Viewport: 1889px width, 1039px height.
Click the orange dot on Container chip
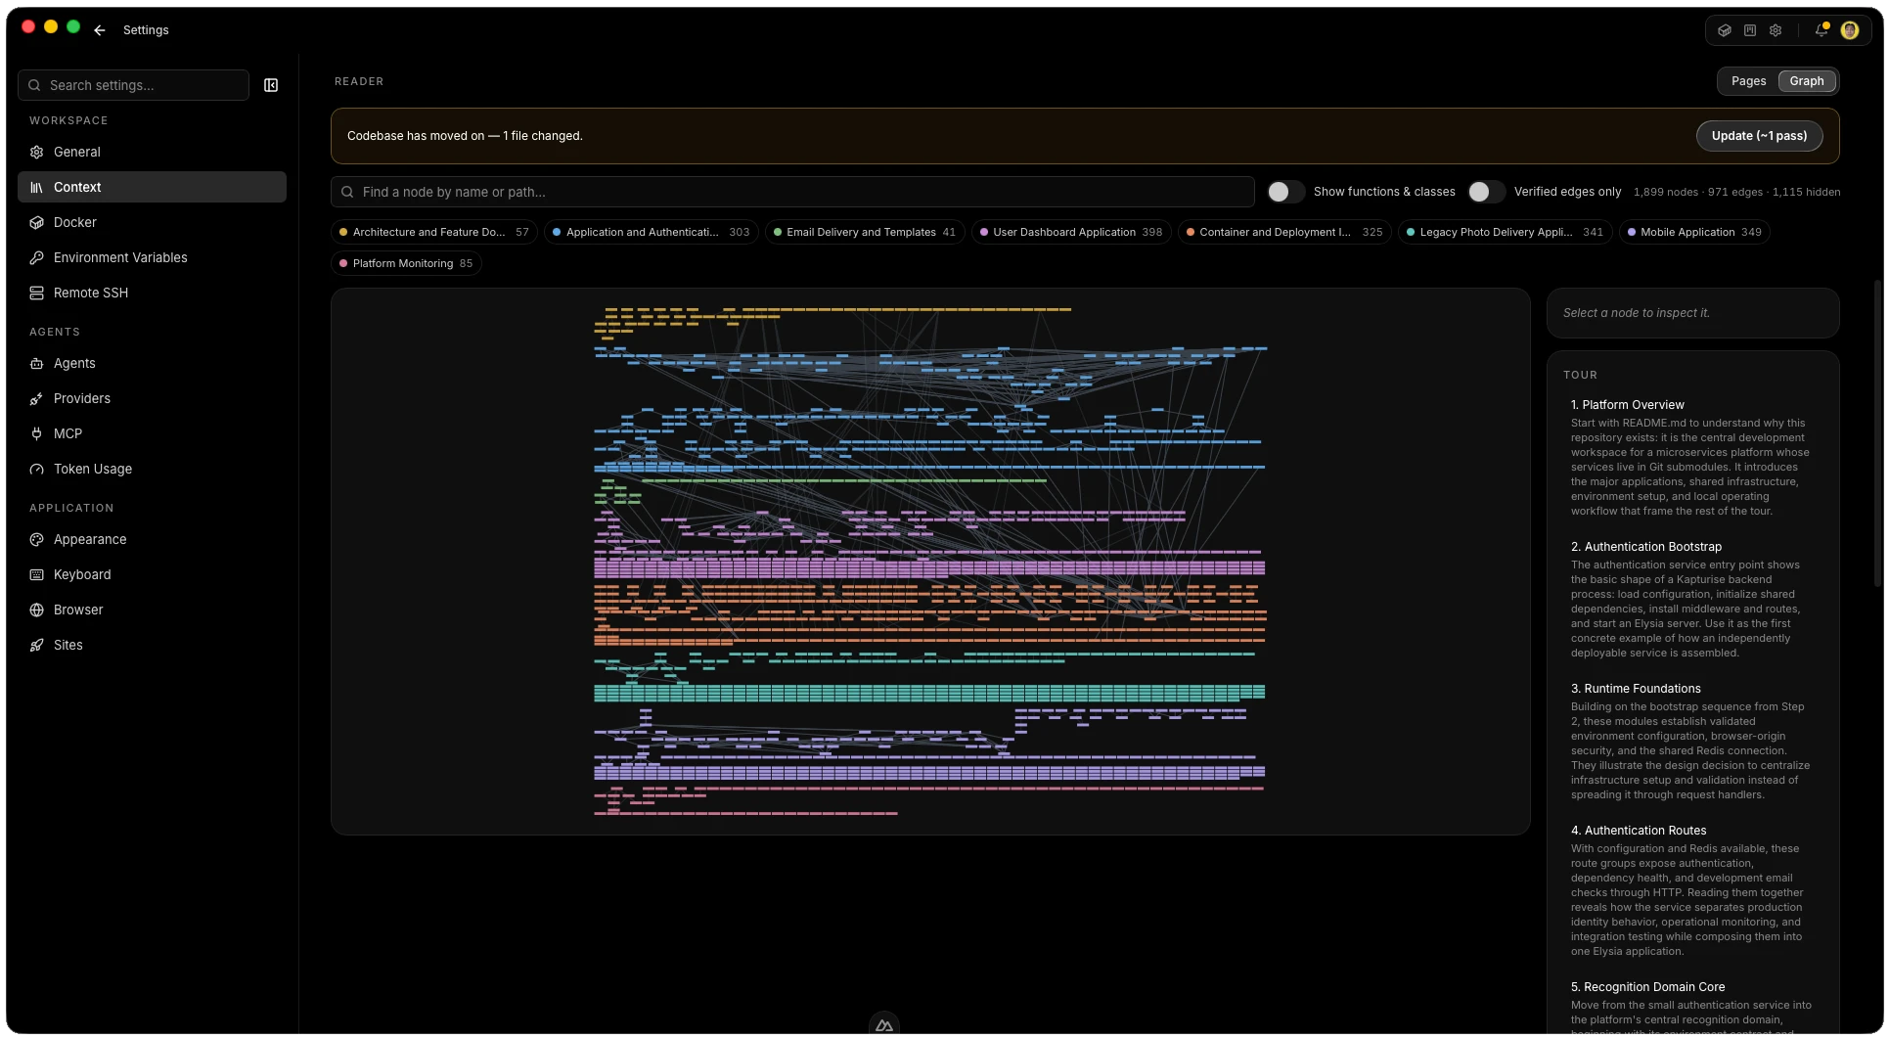[1191, 232]
